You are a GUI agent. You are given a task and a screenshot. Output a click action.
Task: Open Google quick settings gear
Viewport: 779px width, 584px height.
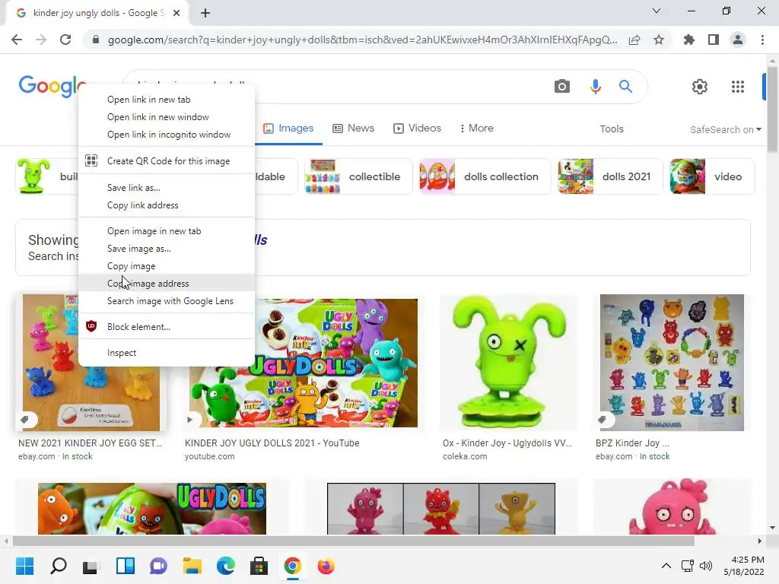pos(700,87)
